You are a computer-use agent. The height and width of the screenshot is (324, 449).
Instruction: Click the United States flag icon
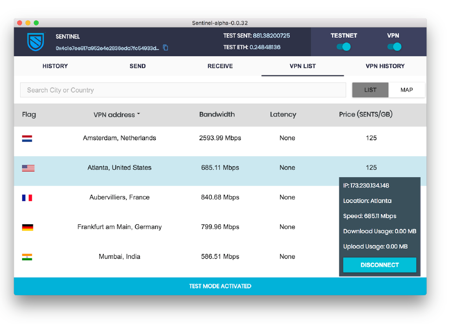point(28,168)
